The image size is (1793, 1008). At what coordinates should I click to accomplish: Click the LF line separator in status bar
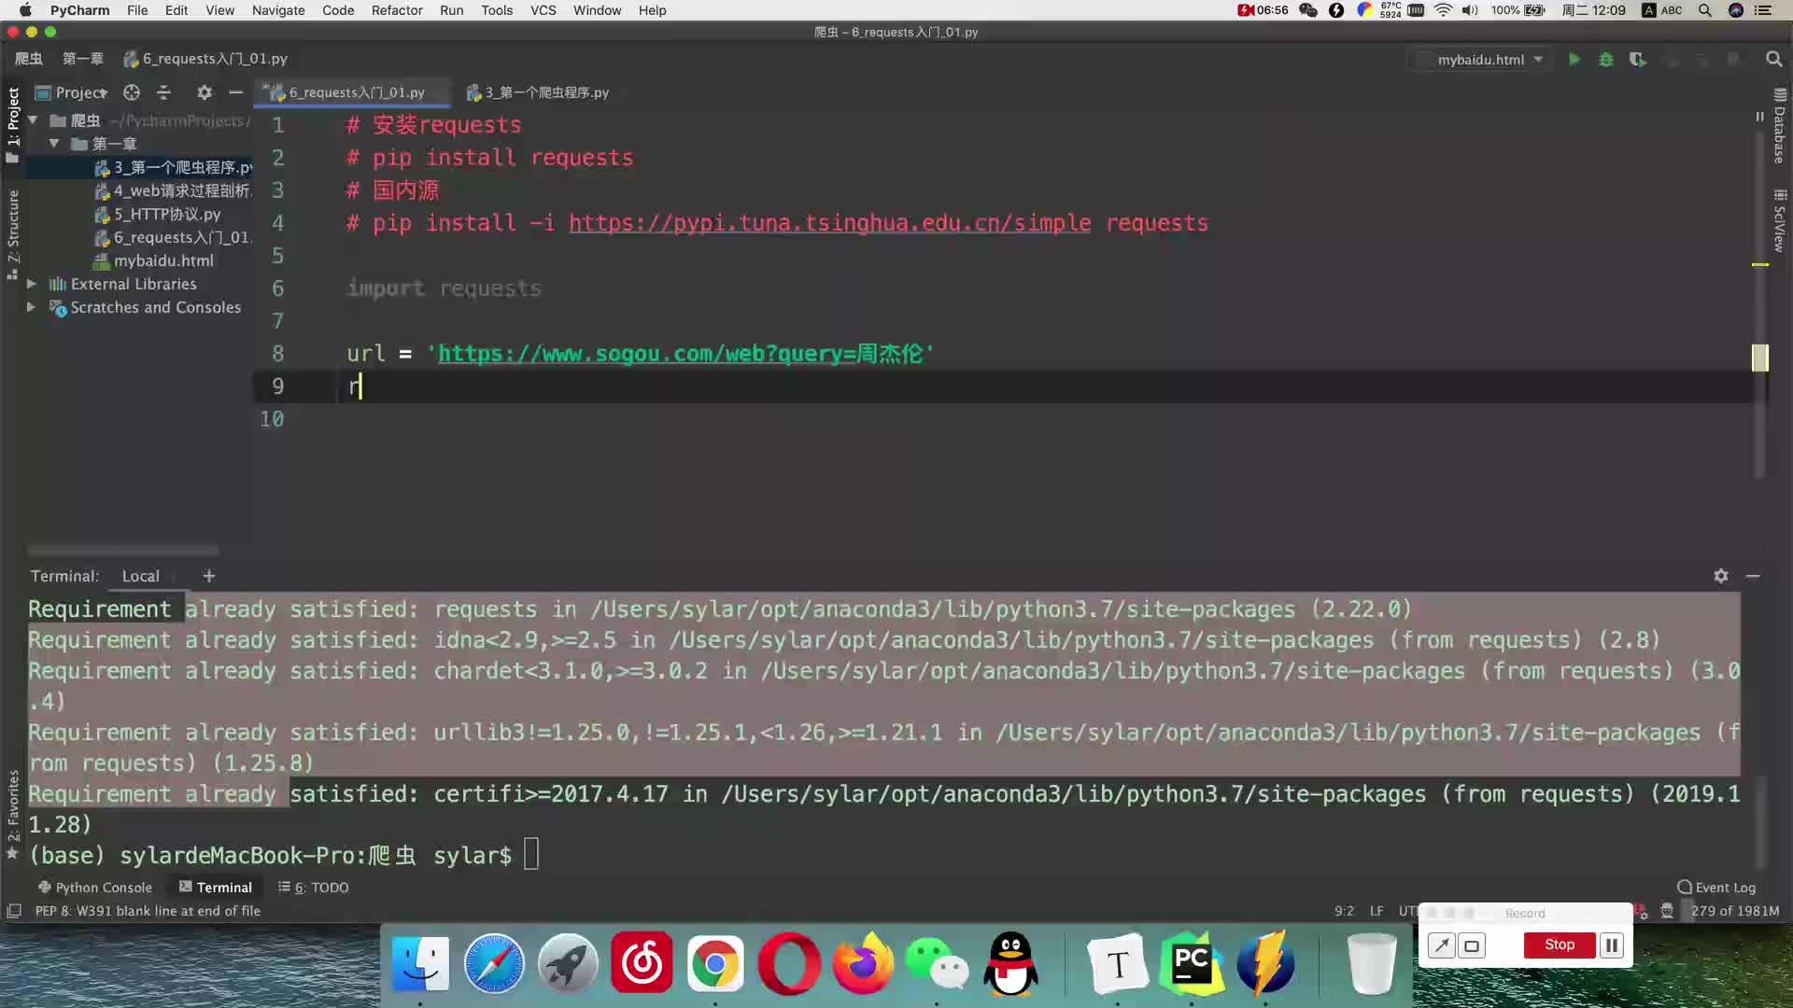[x=1377, y=911]
